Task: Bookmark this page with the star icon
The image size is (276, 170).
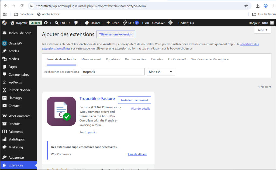Action: (x=246, y=6)
